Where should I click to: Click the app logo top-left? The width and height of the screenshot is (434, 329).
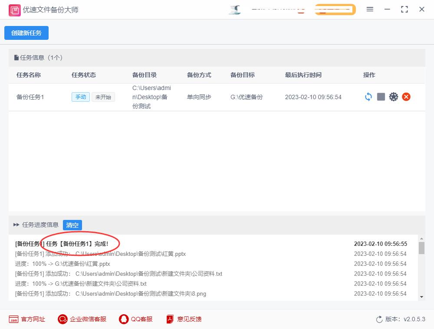point(14,10)
